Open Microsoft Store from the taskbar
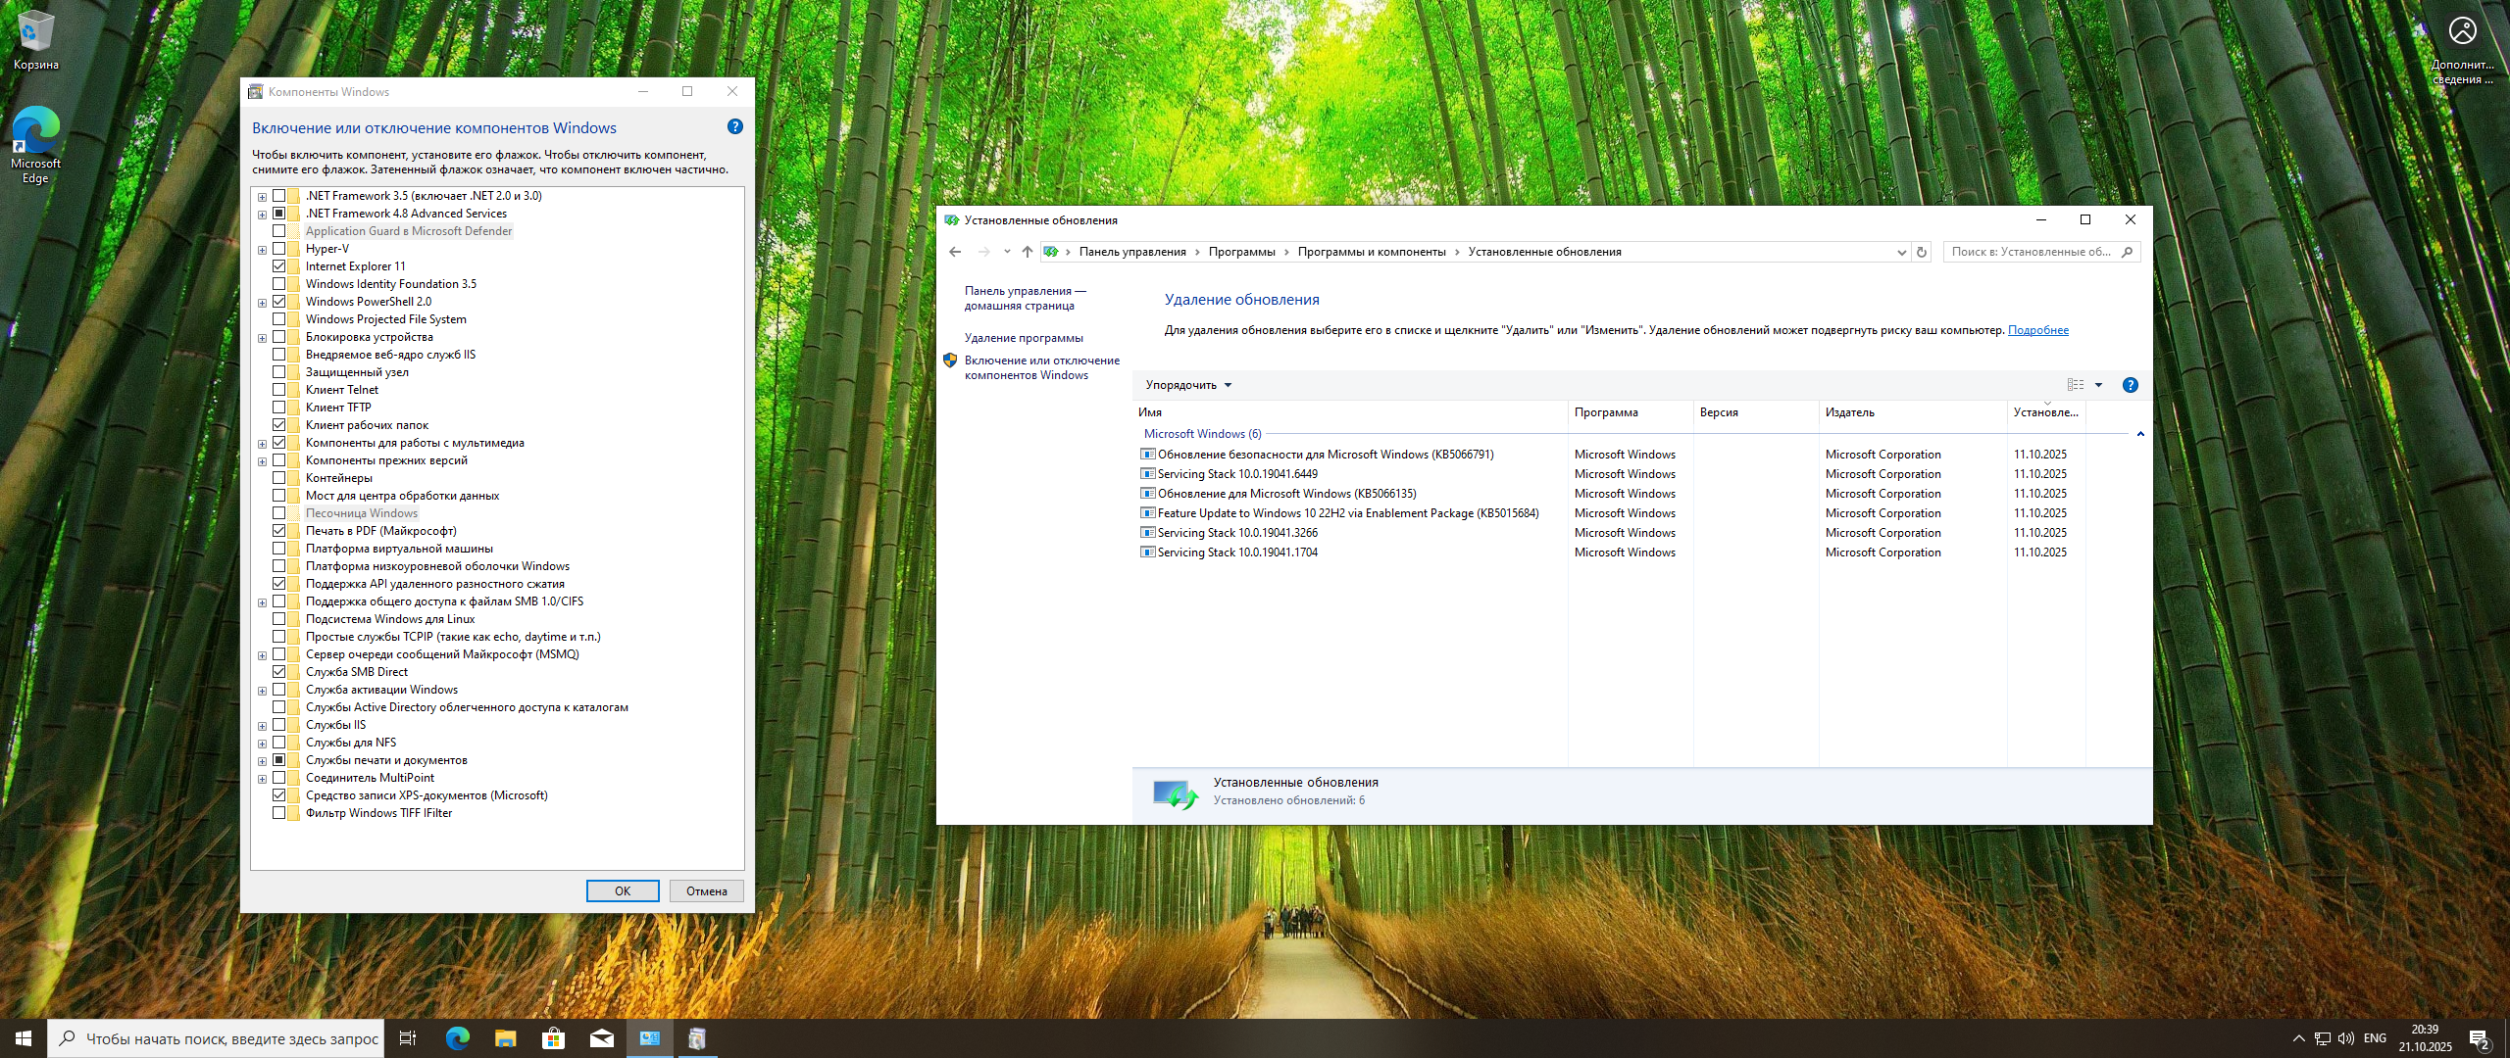2510x1058 pixels. coord(554,1038)
